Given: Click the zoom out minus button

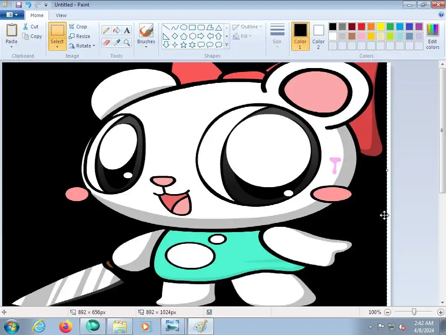Looking at the screenshot, I should (388, 312).
